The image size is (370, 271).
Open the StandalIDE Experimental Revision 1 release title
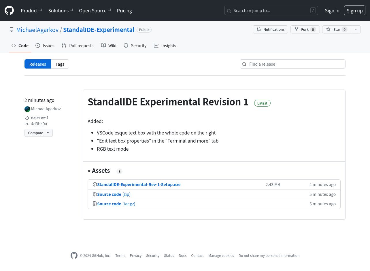point(168,102)
